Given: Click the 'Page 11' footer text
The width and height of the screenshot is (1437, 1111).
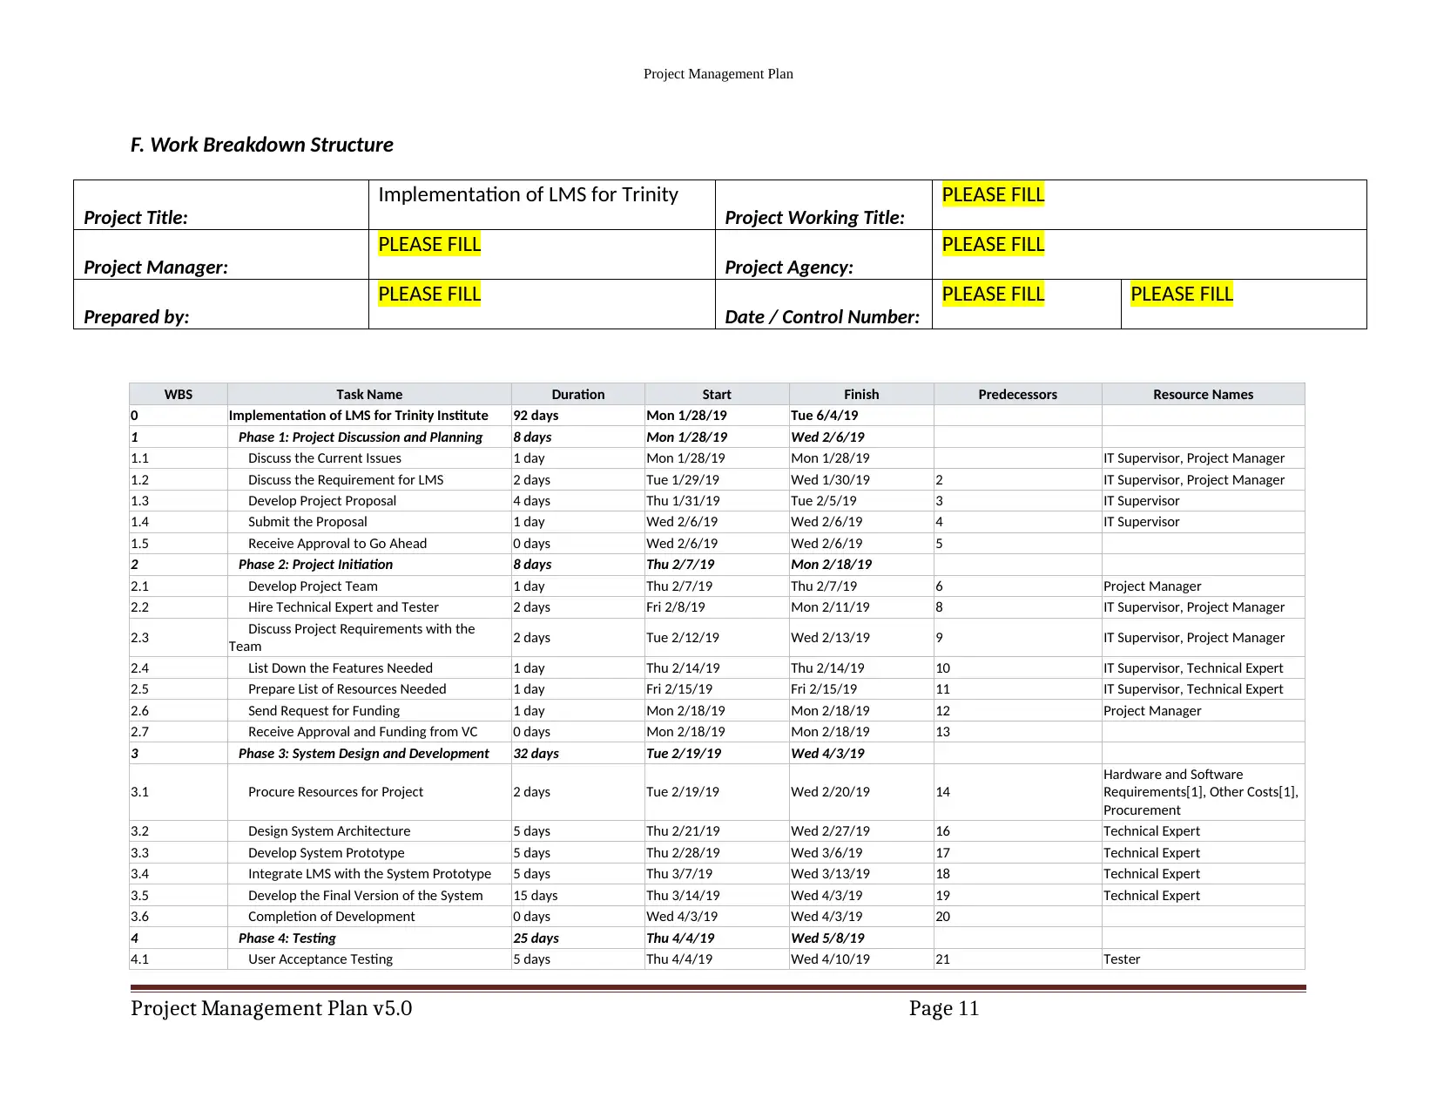Looking at the screenshot, I should pos(944,1009).
